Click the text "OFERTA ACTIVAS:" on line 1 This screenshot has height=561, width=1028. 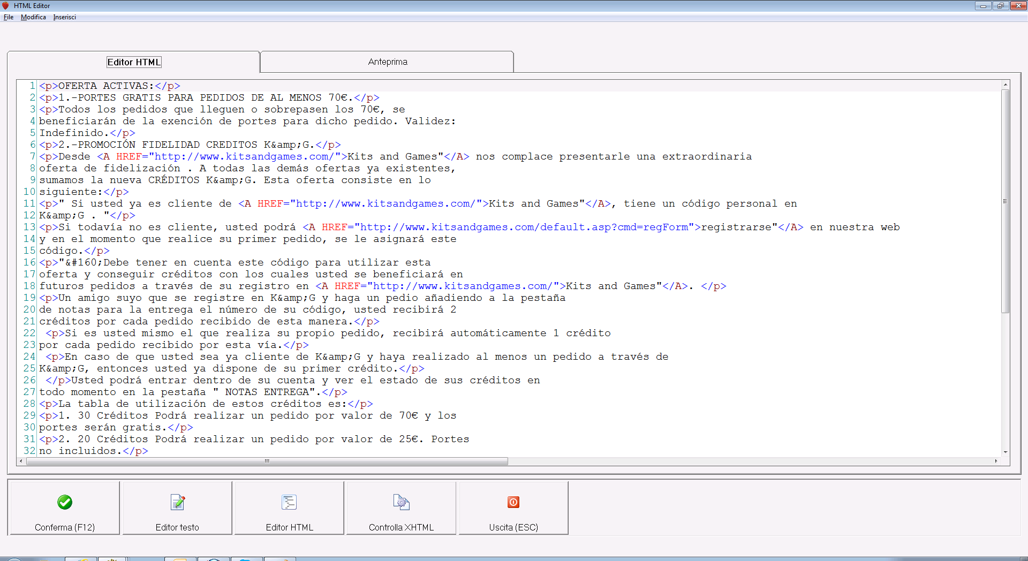[106, 86]
